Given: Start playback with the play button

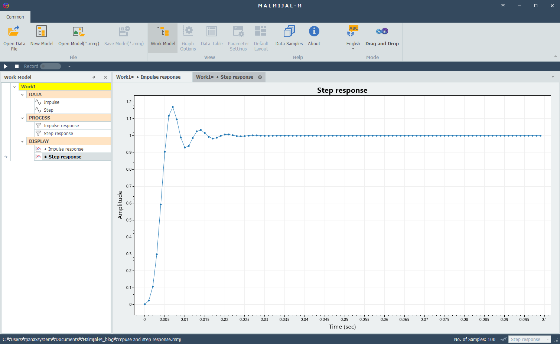Looking at the screenshot, I should pyautogui.click(x=6, y=66).
